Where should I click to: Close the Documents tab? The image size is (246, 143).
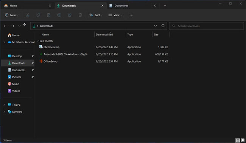pos(155,6)
